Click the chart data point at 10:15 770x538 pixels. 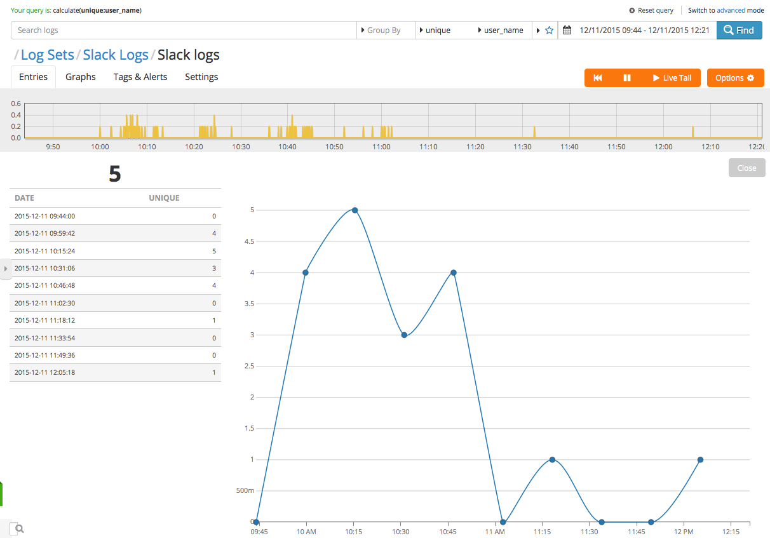click(x=355, y=210)
